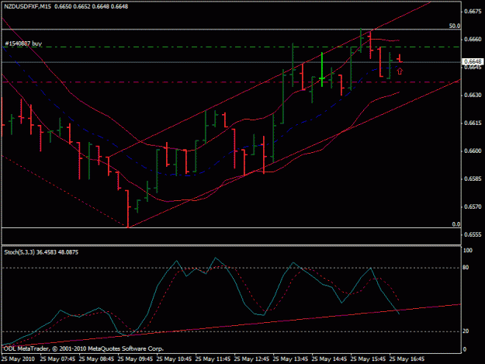
Task: Click the 0.6585 price scale value
Action: [x=473, y=179]
